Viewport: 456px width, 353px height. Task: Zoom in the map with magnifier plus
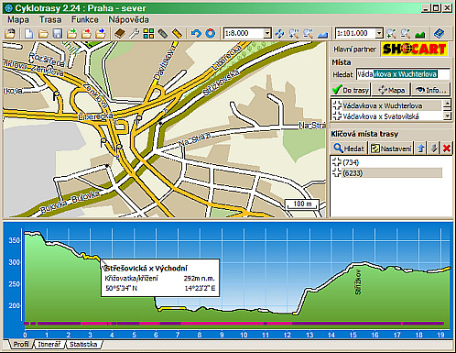coord(294,33)
